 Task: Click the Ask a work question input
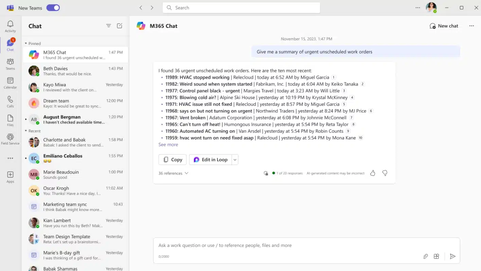(x=306, y=246)
